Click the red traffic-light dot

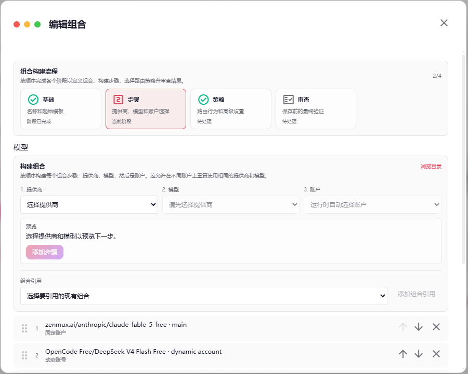click(x=17, y=24)
